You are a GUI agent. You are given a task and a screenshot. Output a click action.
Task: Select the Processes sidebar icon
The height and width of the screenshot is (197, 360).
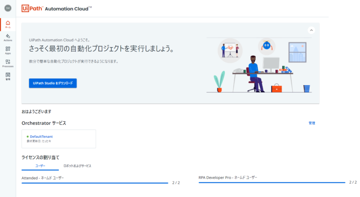click(8, 64)
